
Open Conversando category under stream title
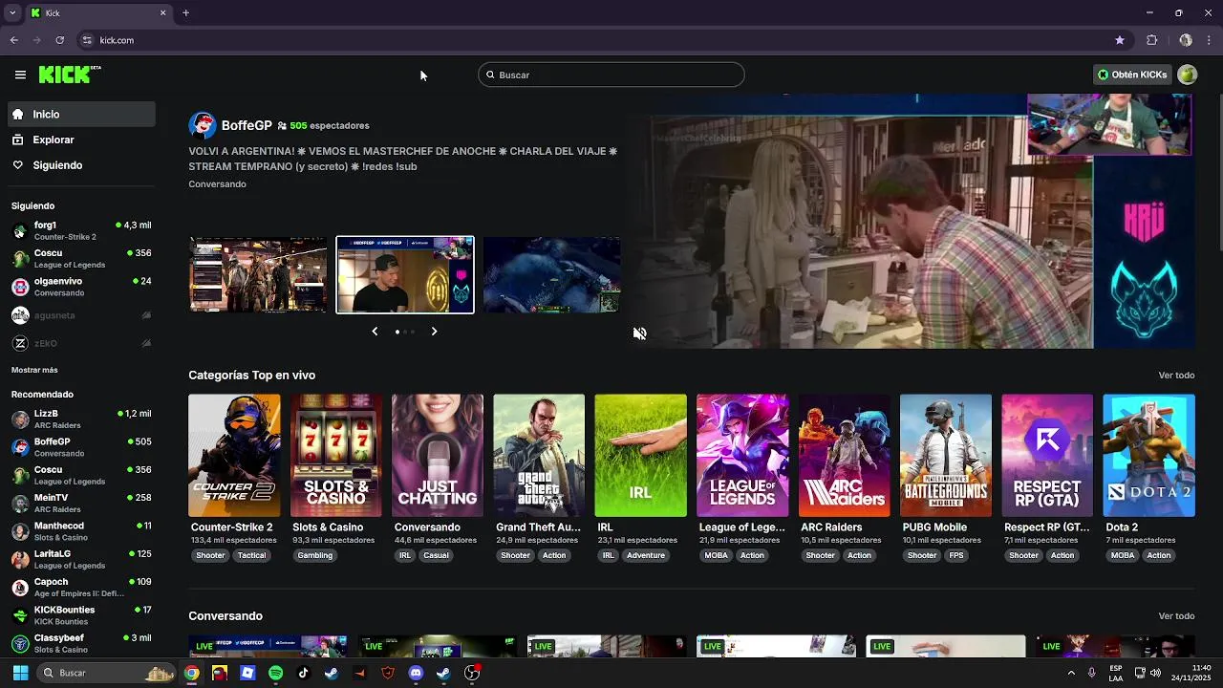(217, 184)
